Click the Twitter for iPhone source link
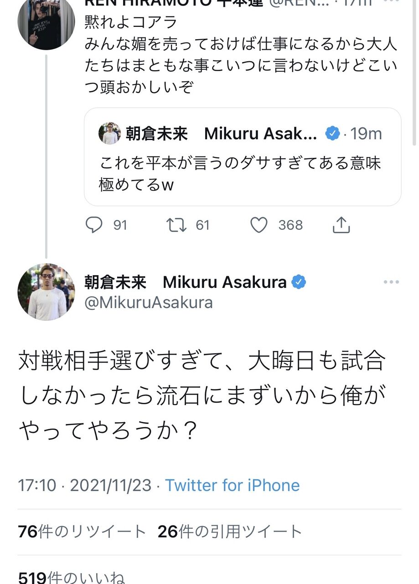 [x=232, y=485]
